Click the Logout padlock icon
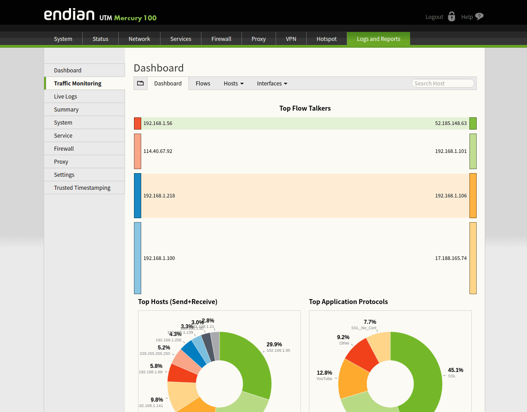527x412 pixels. coord(451,17)
